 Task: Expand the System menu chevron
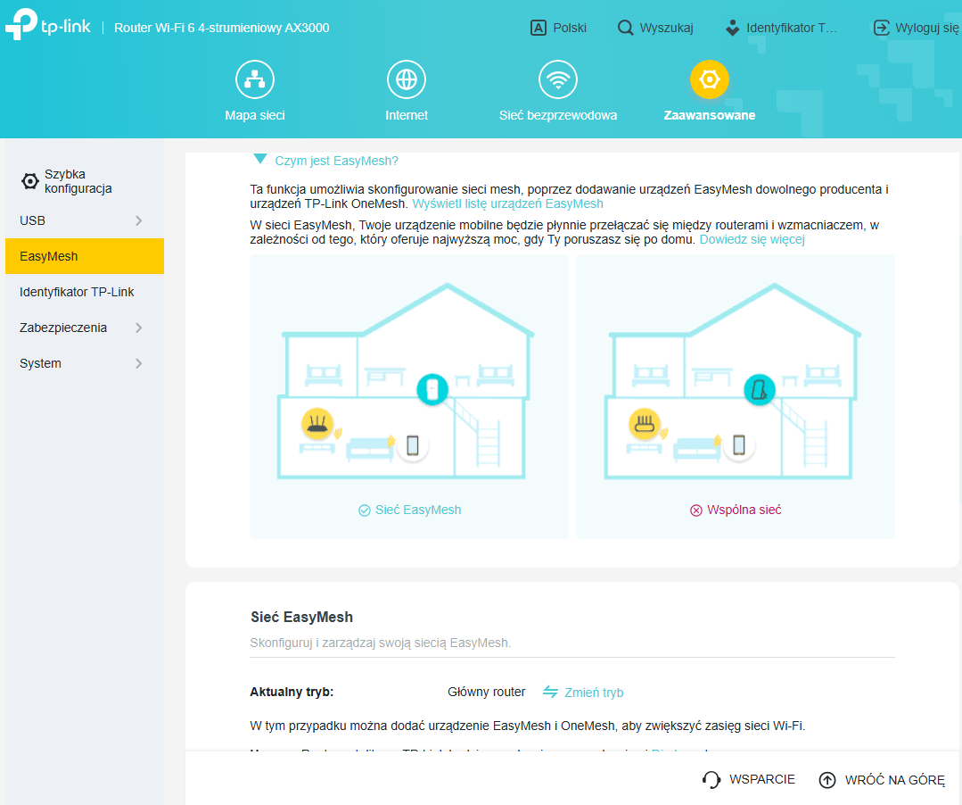click(139, 363)
